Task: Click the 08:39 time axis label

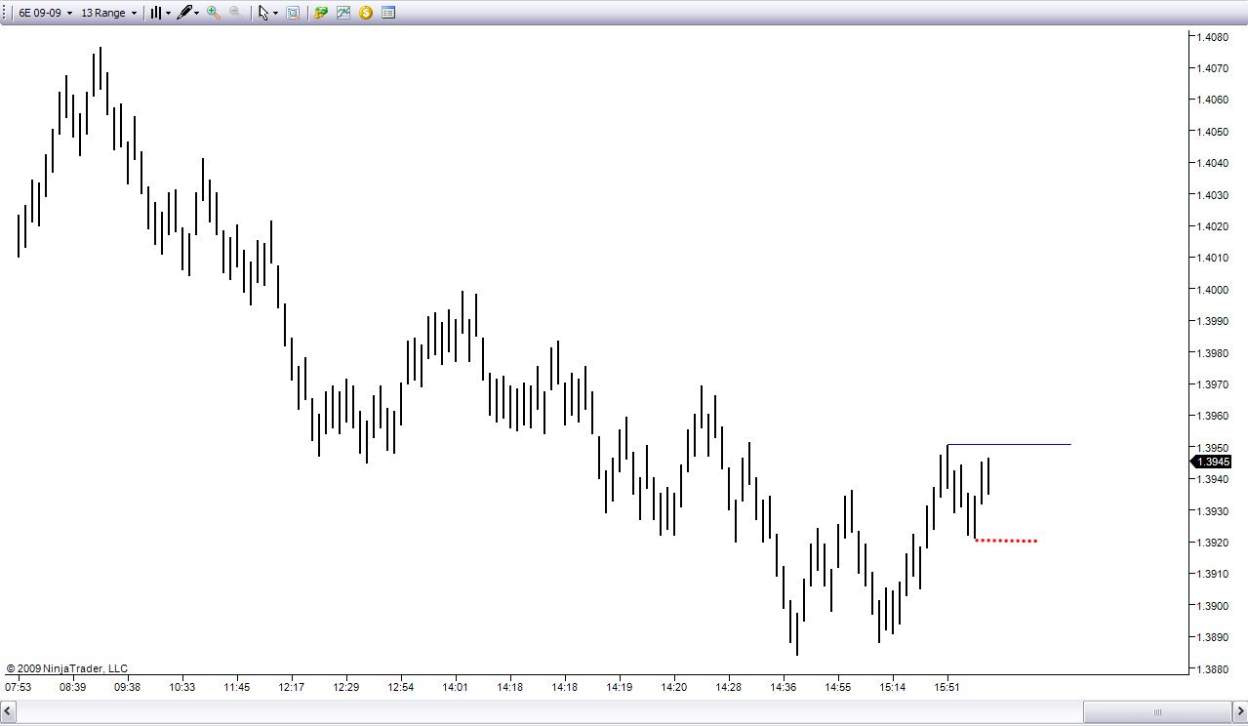Action: tap(72, 687)
